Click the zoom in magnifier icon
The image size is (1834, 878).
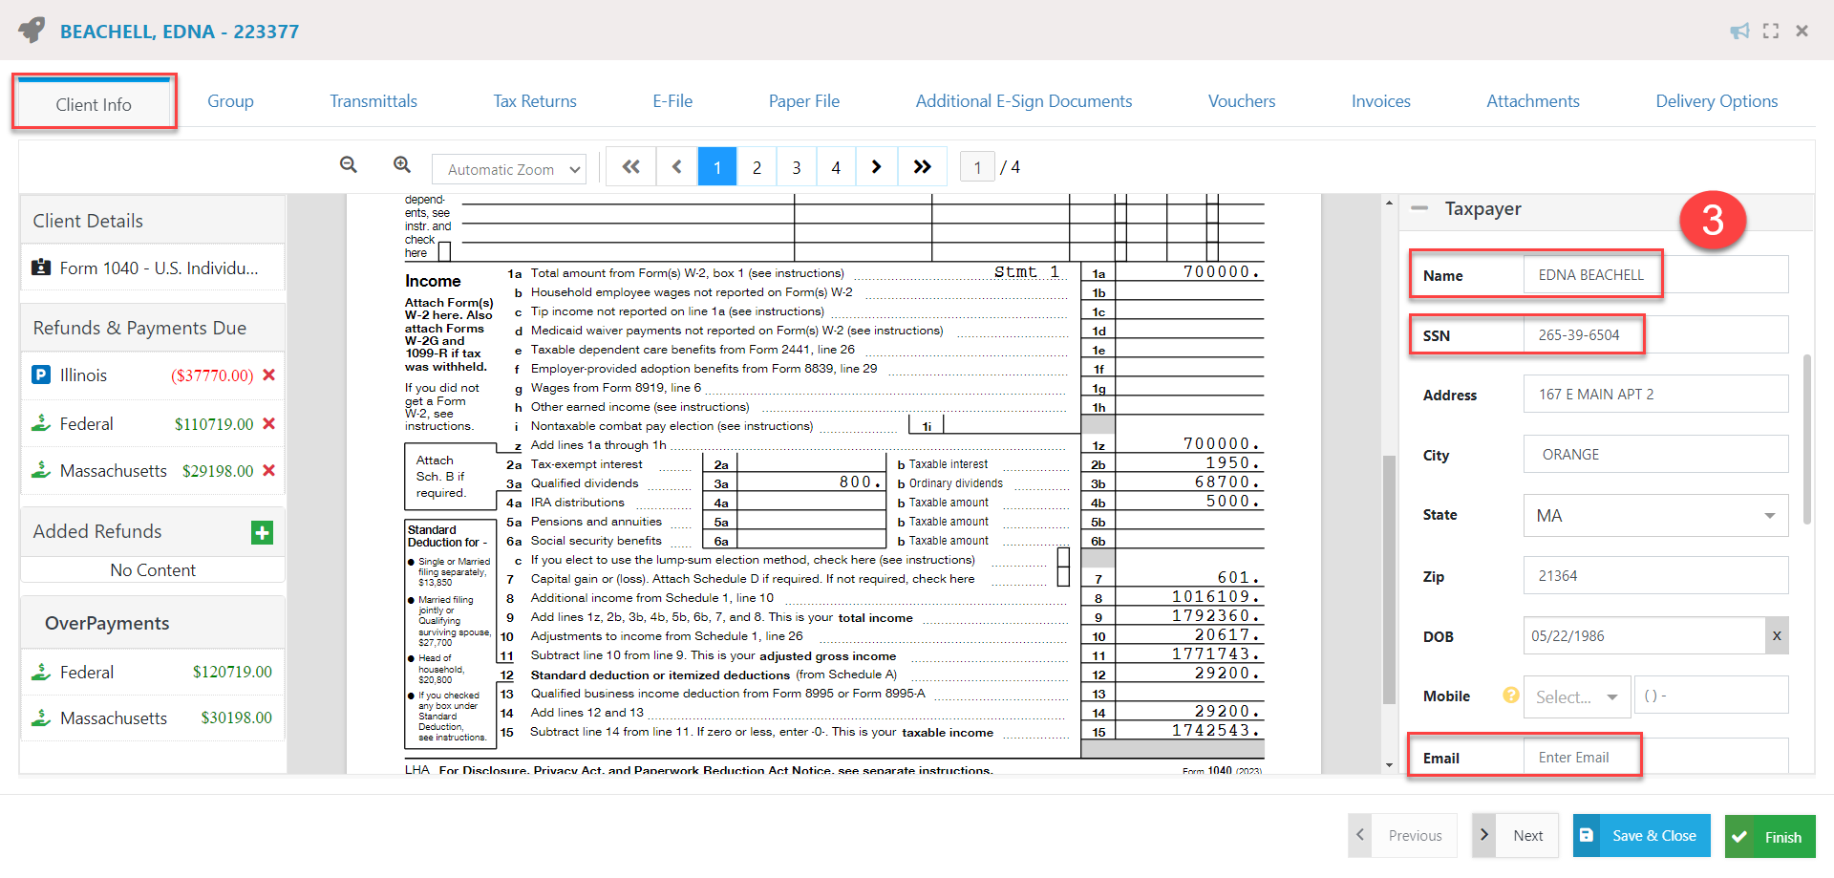tap(402, 165)
